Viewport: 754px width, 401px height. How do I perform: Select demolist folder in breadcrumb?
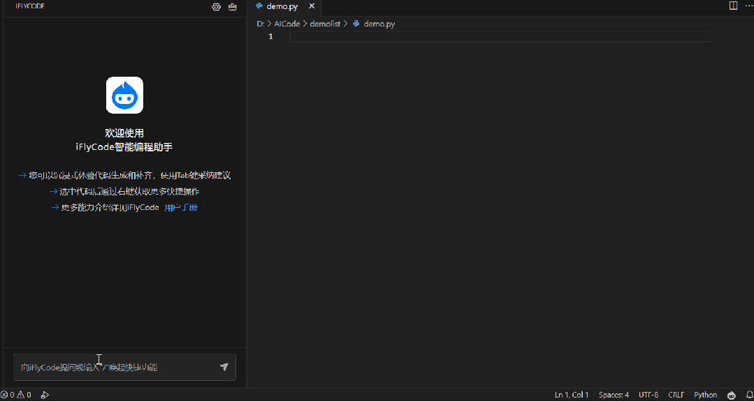[325, 24]
